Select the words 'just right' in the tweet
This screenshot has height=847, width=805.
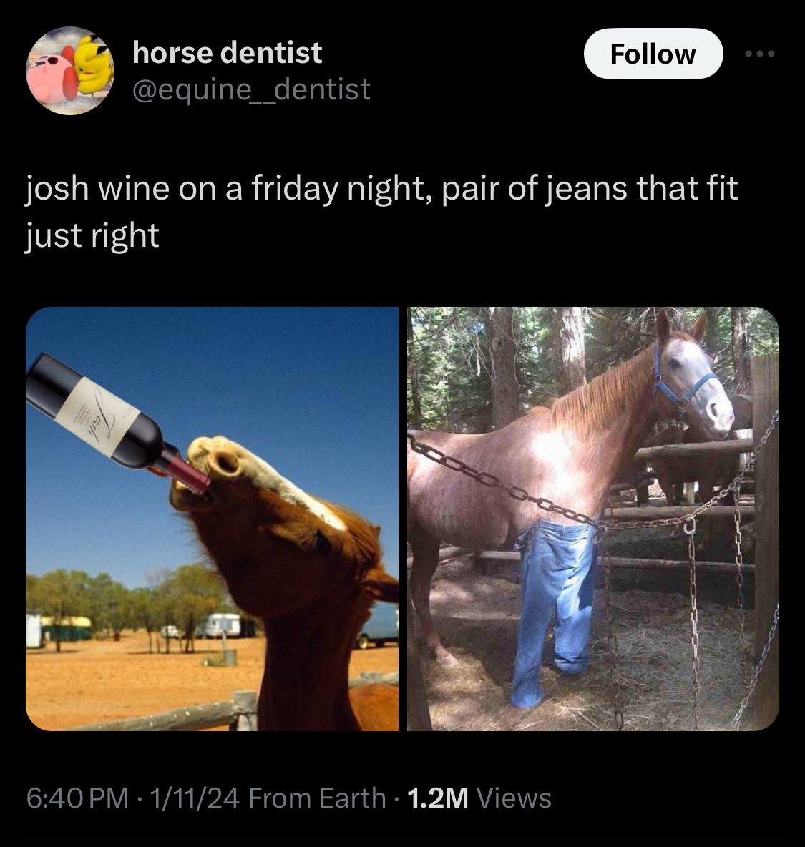pos(92,236)
